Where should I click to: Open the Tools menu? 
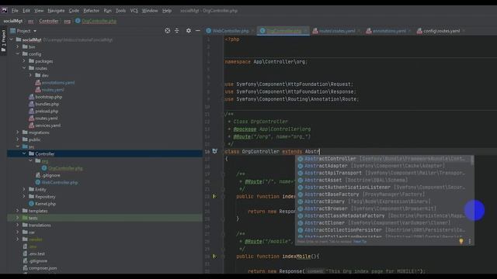coord(120,10)
